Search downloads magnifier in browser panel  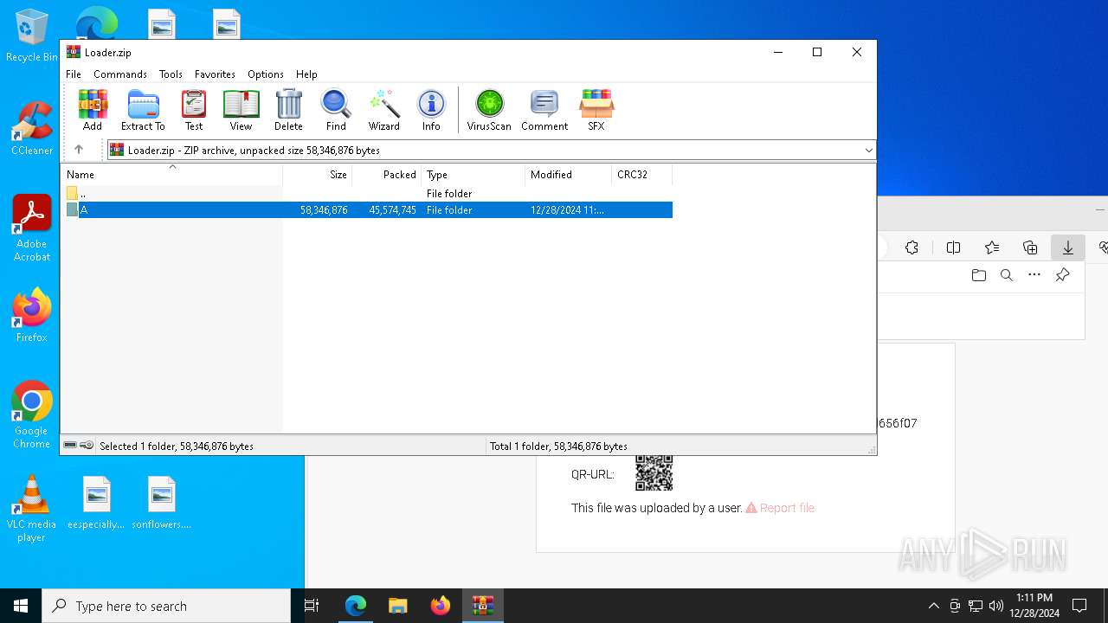[1006, 275]
